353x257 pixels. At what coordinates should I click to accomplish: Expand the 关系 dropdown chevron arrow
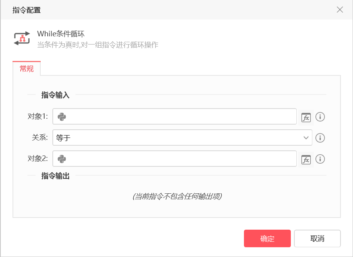(306, 137)
